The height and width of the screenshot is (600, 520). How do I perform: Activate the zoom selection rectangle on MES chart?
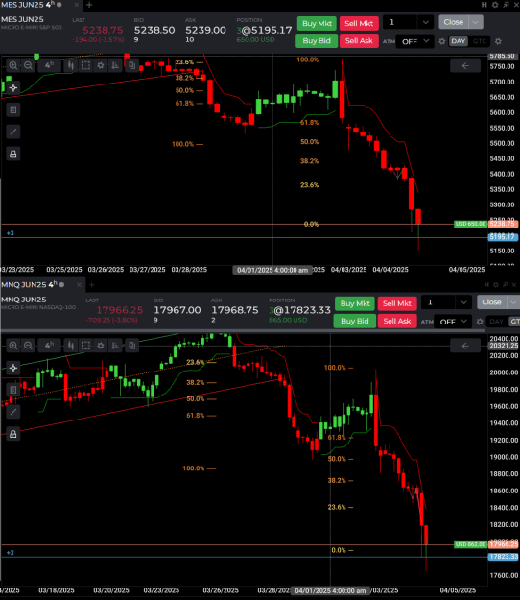tap(85, 65)
